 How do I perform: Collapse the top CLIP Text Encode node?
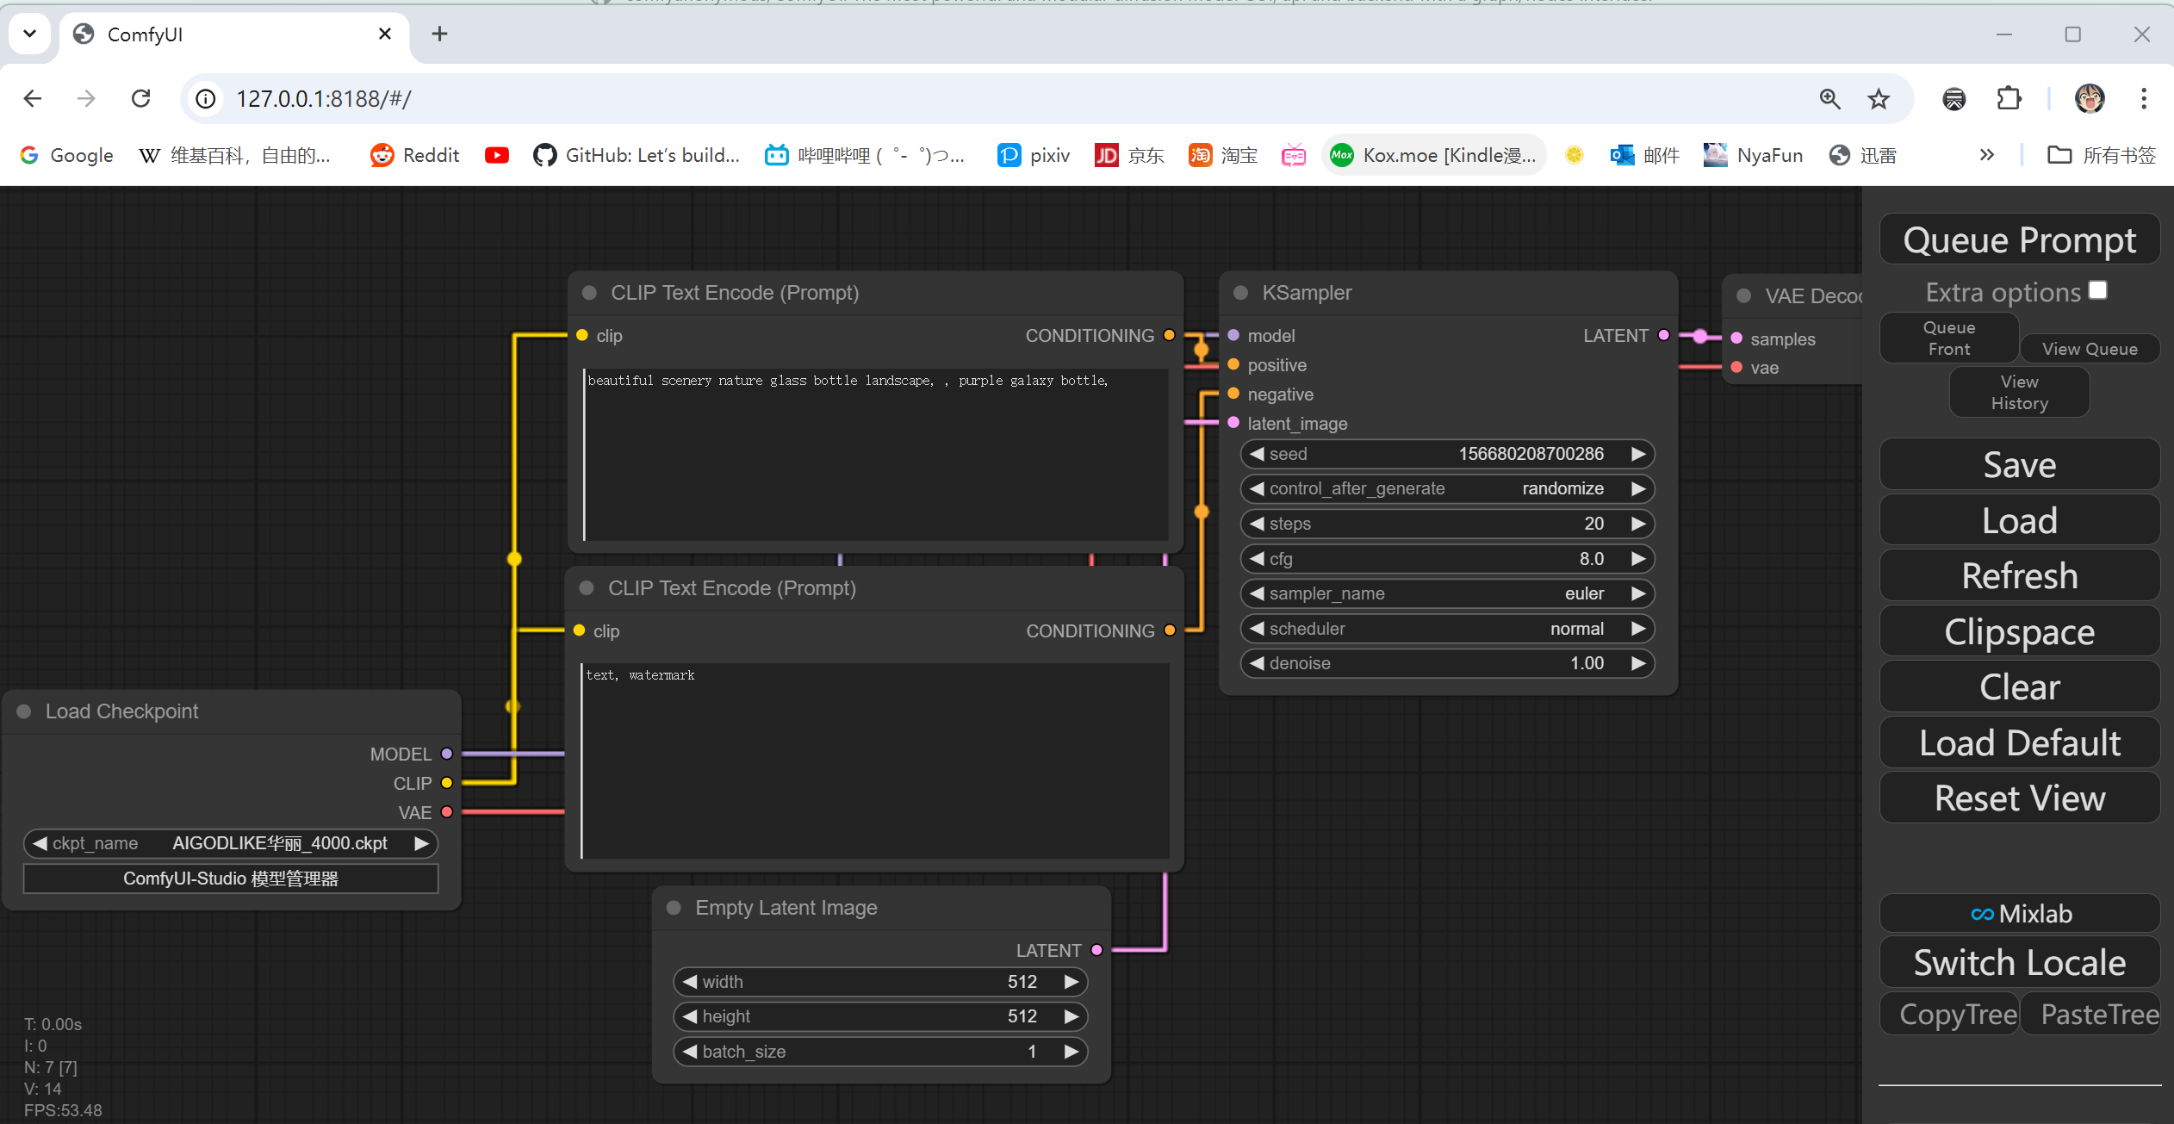coord(590,293)
